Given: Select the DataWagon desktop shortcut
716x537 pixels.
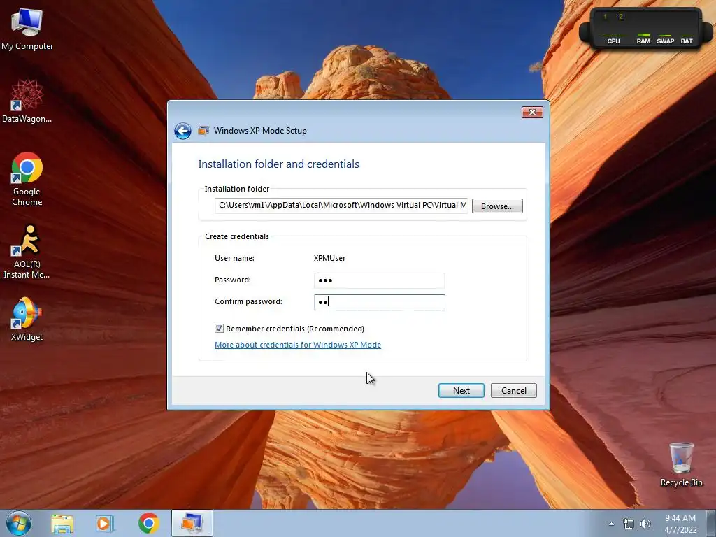Looking at the screenshot, I should (x=27, y=101).
